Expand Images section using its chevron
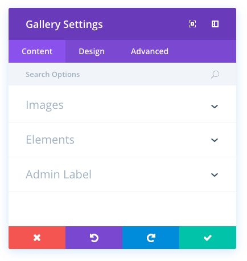247x261 pixels. coord(215,106)
